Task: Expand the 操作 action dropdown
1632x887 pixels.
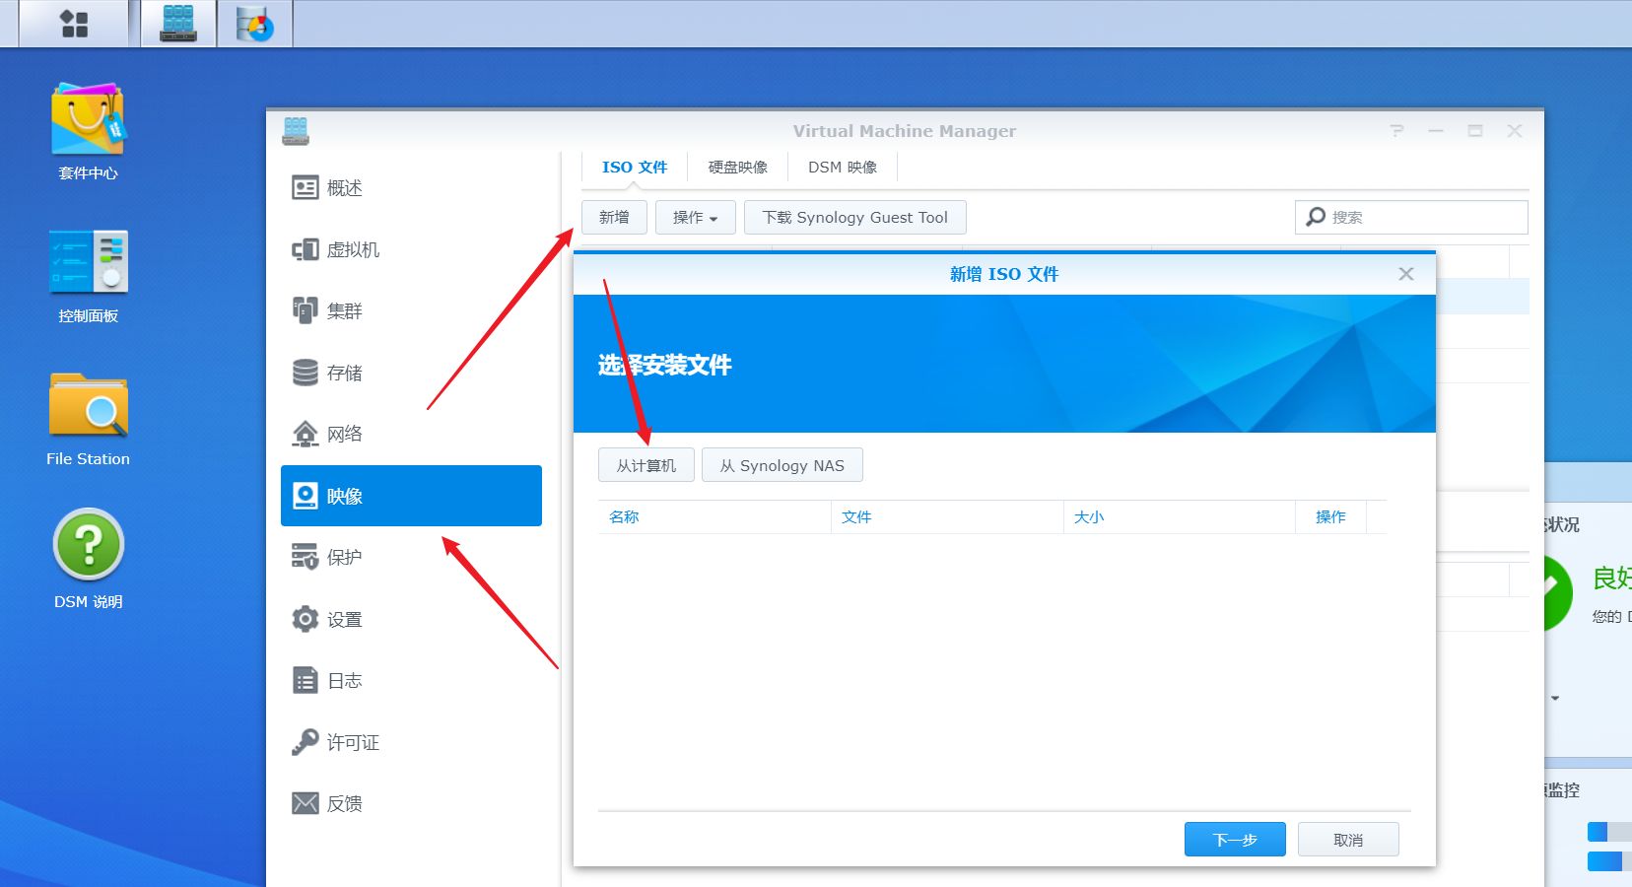Action: (x=695, y=217)
